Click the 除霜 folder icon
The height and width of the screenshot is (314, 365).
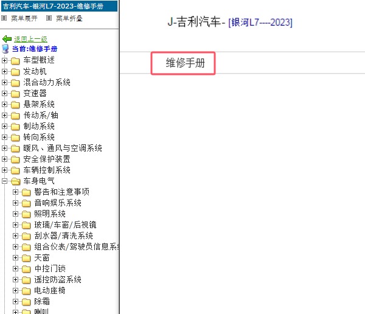click(26, 302)
